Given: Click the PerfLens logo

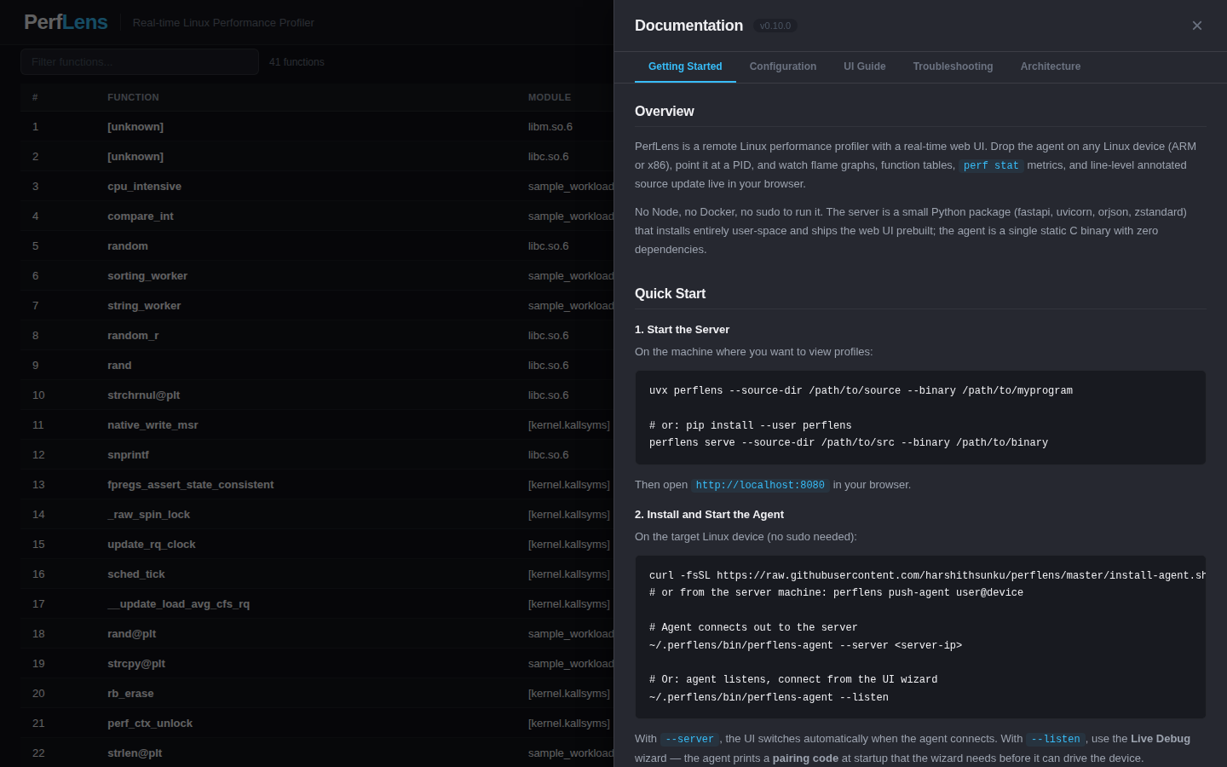Looking at the screenshot, I should [66, 22].
